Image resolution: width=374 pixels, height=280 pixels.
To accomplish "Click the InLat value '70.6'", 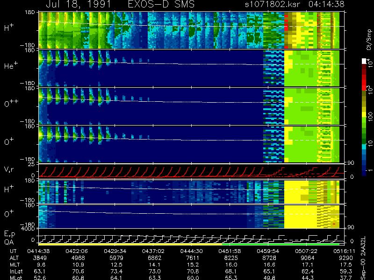I will pos(78,271).
